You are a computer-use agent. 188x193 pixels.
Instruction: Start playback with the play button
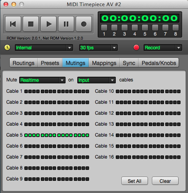coord(48,24)
